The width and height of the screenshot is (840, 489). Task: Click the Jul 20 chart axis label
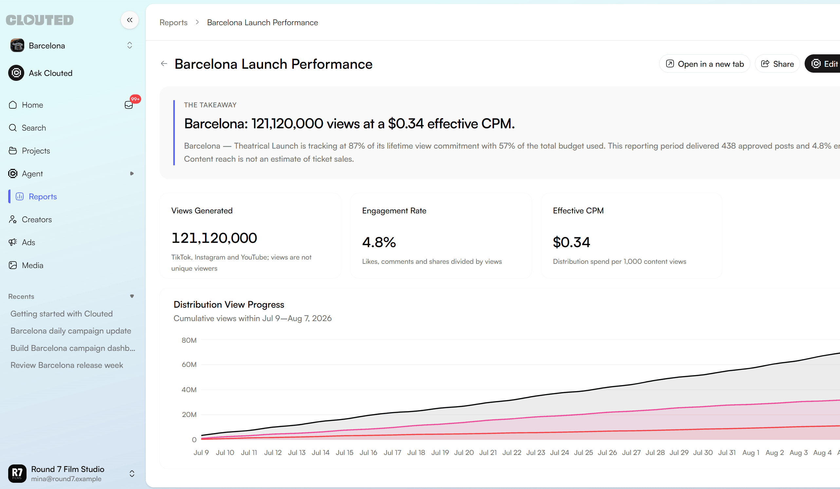(x=464, y=453)
